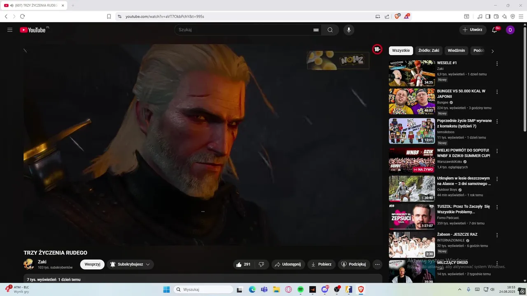
Task: Go to the YouTube home logo
Action: click(33, 30)
